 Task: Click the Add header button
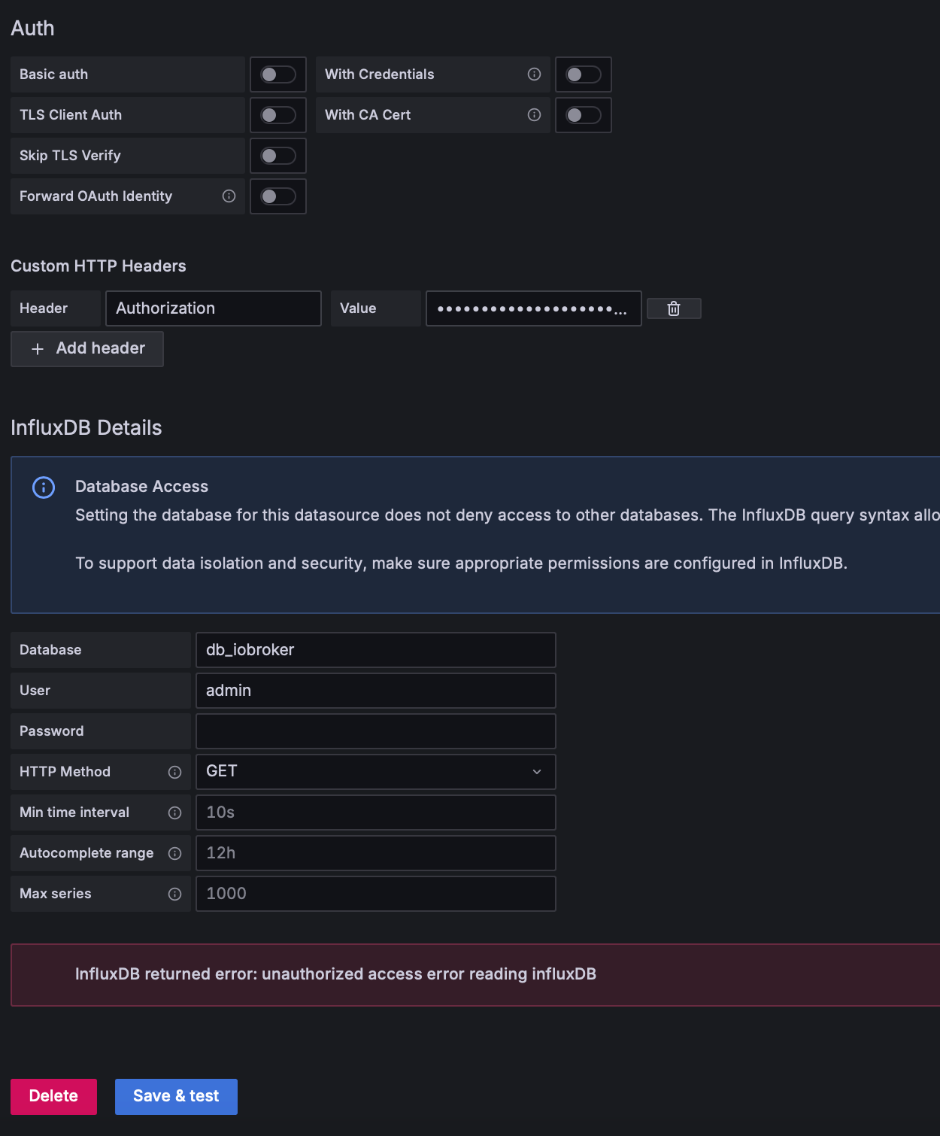tap(87, 349)
